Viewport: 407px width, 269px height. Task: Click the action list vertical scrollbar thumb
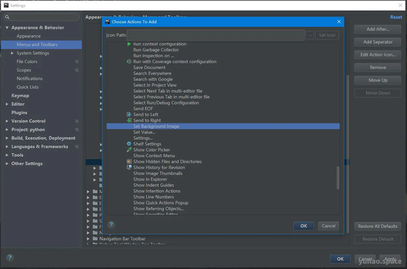tap(338, 178)
